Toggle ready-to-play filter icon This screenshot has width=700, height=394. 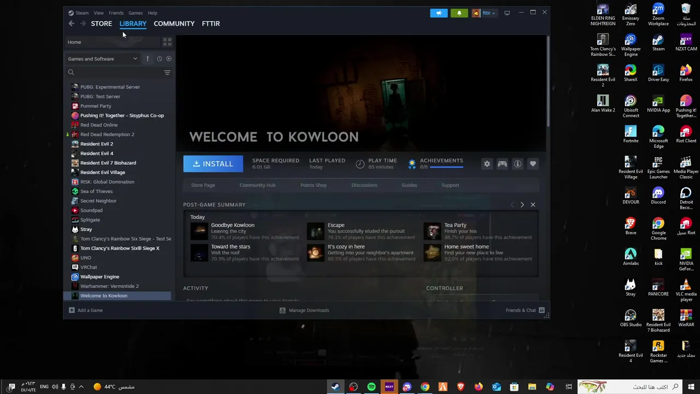pyautogui.click(x=168, y=59)
